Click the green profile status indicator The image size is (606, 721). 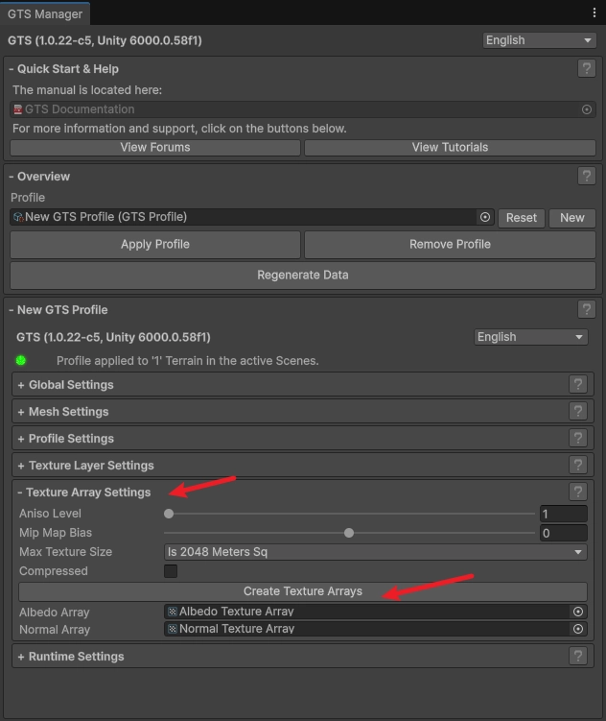click(21, 361)
